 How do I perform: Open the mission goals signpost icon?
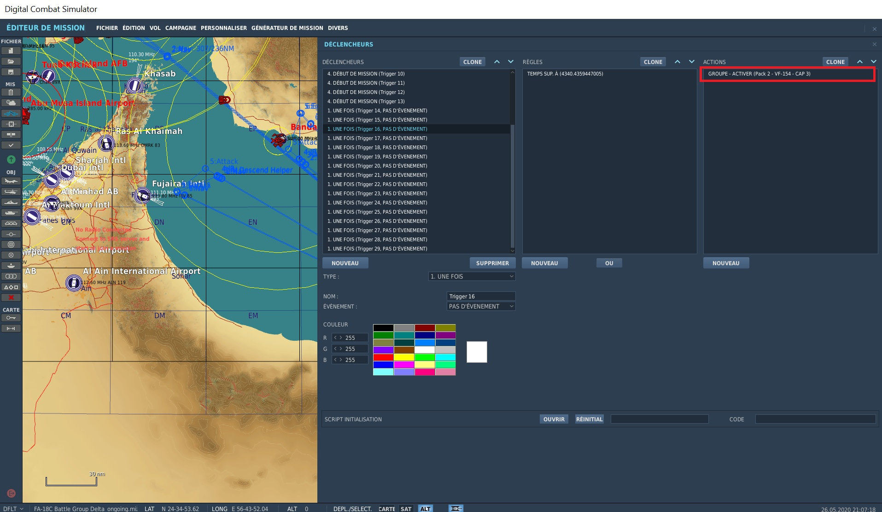[x=11, y=135]
